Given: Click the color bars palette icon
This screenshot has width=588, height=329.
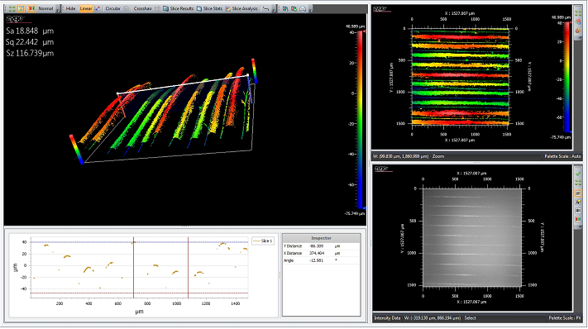Looking at the screenshot, I should coord(32,8).
